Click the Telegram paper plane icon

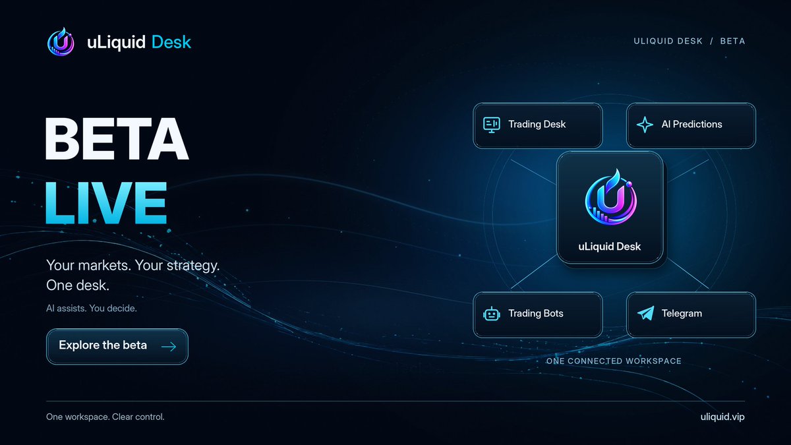pos(645,314)
